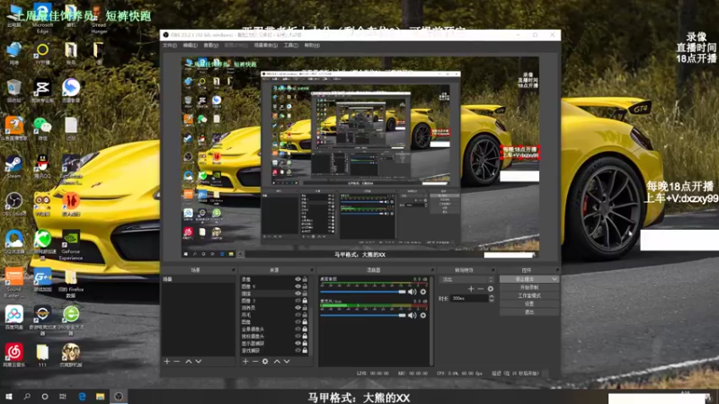Pop out 控件 dock via header icon
719x404 pixels.
coord(557,270)
